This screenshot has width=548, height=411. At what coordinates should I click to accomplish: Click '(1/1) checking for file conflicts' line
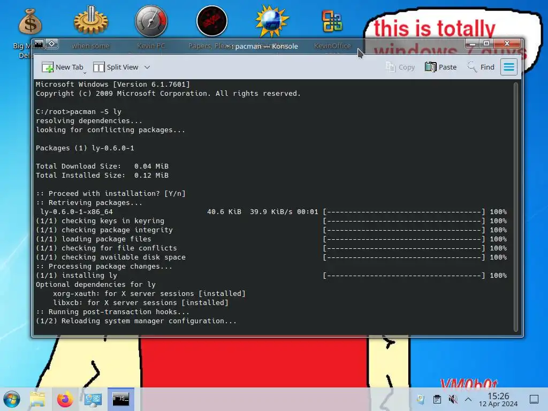pos(106,248)
